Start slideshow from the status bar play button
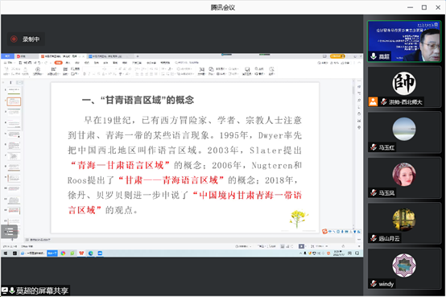This screenshot has height=297, width=446. [301, 246]
